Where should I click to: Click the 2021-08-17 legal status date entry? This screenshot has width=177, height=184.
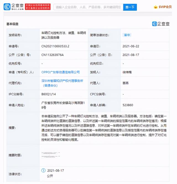coord(56,170)
